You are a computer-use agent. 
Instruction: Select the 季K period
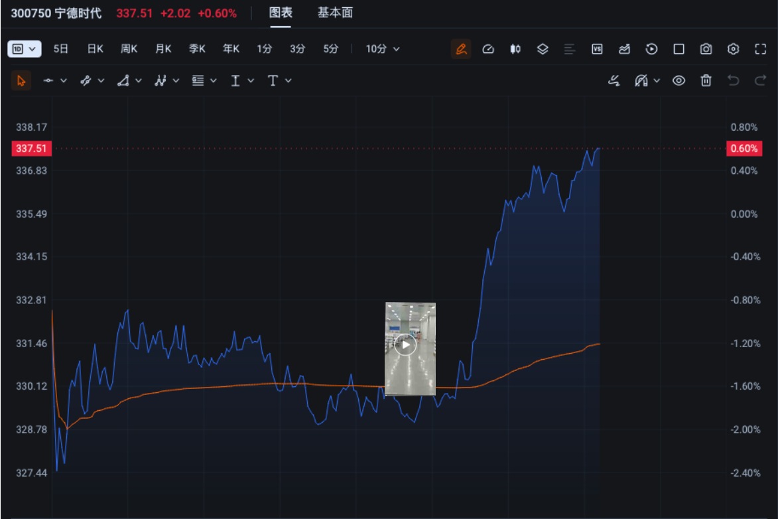[197, 48]
